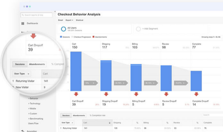Click the All Users segment box
Screen dimensions: 223x132
click(x=95, y=29)
